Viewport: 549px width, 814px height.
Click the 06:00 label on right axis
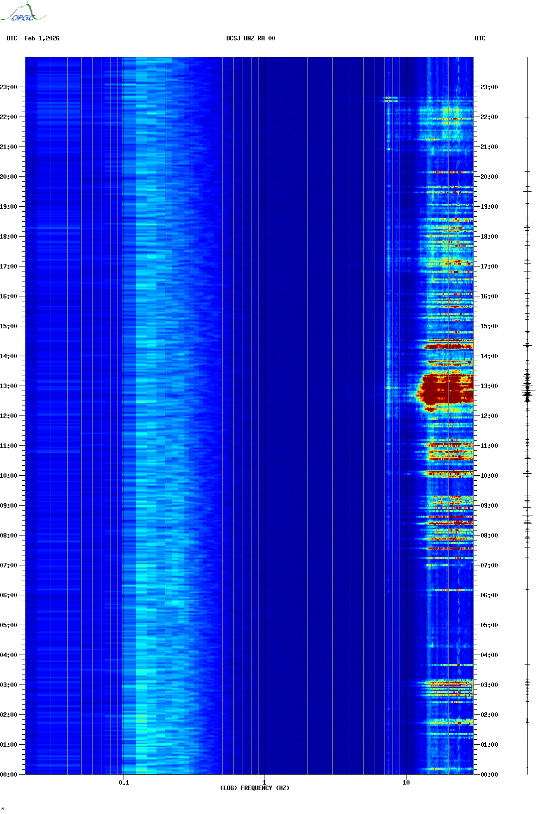tap(489, 595)
